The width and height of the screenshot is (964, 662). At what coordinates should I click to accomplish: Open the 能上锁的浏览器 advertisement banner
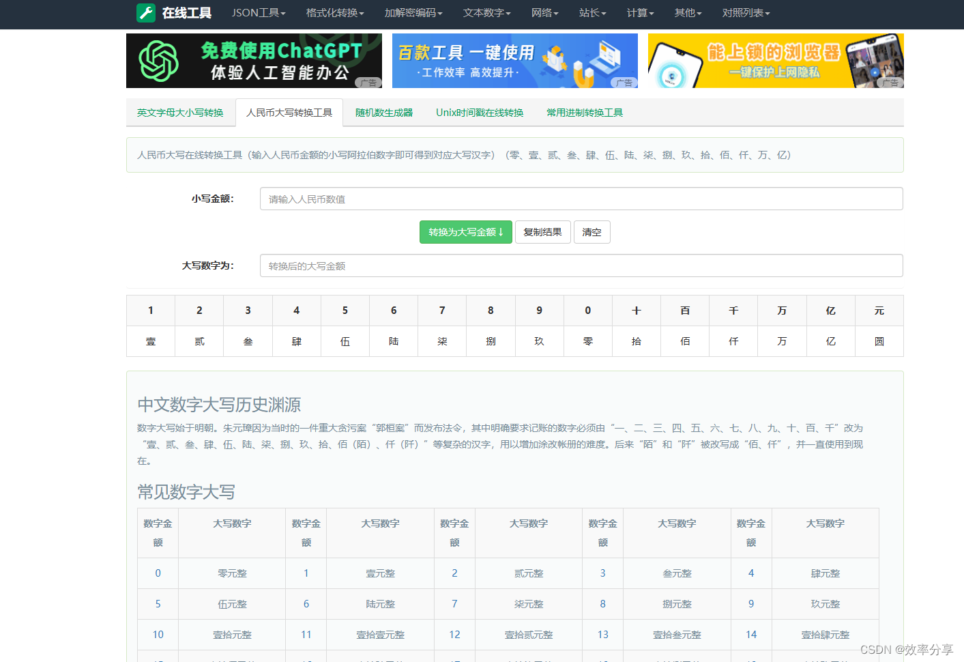[776, 61]
